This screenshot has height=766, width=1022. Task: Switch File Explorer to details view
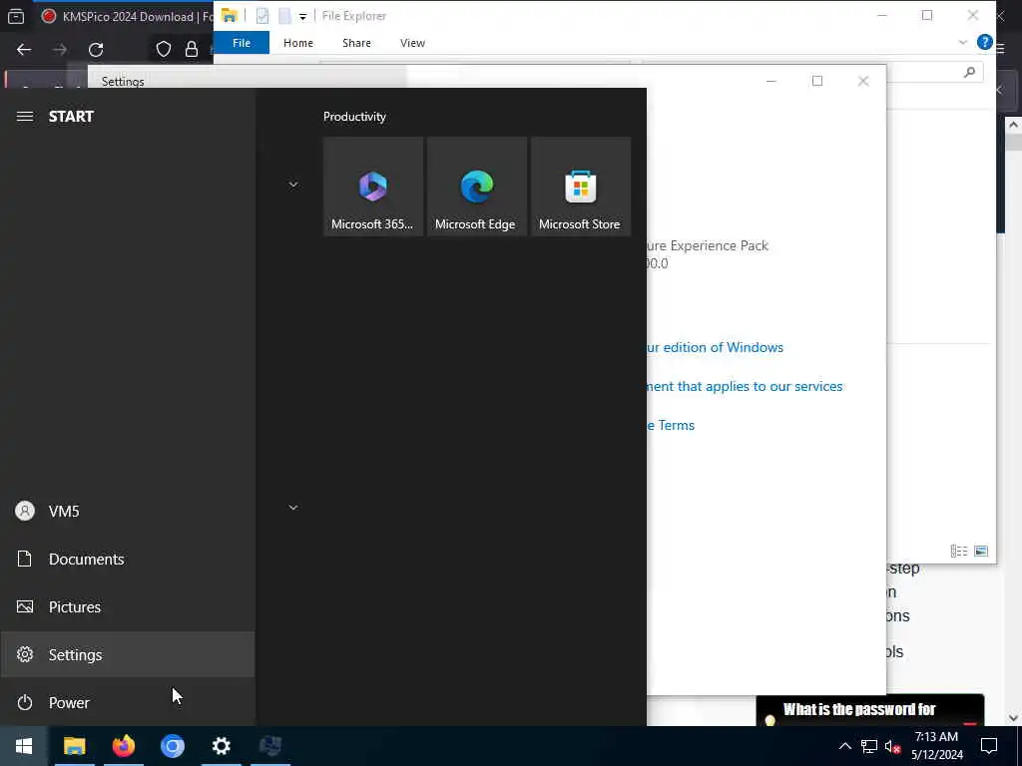pyautogui.click(x=959, y=551)
